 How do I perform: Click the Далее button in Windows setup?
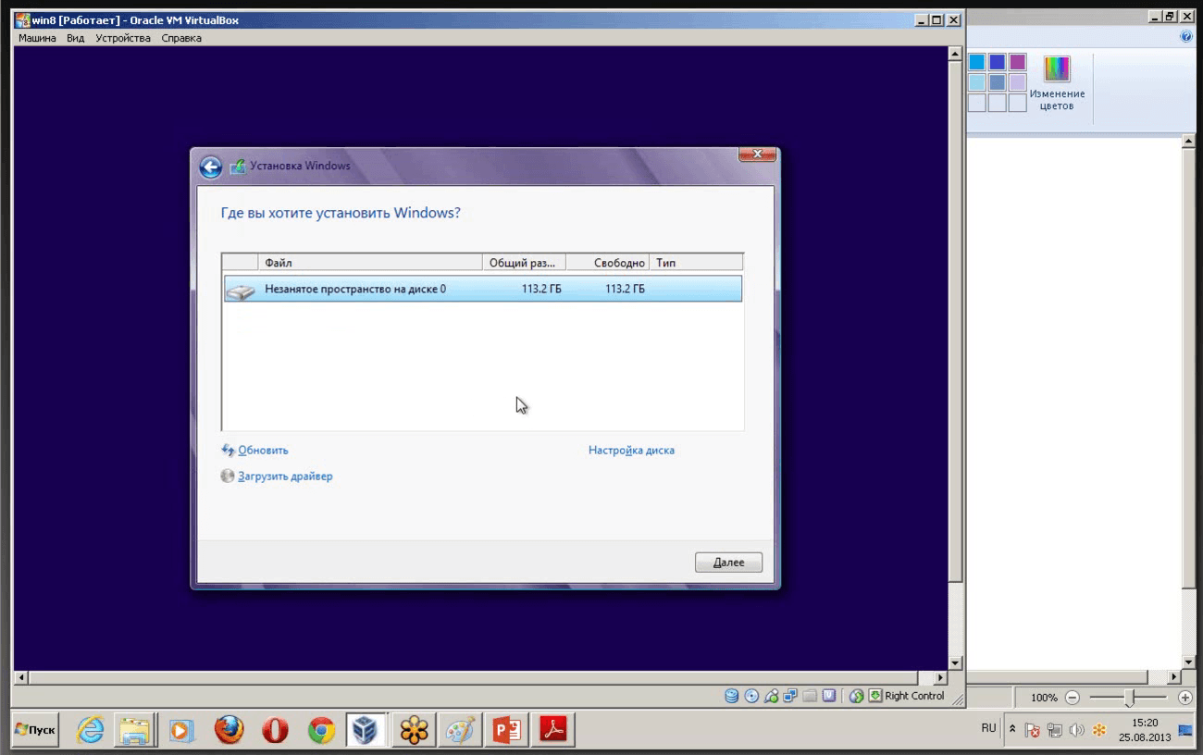pyautogui.click(x=729, y=563)
